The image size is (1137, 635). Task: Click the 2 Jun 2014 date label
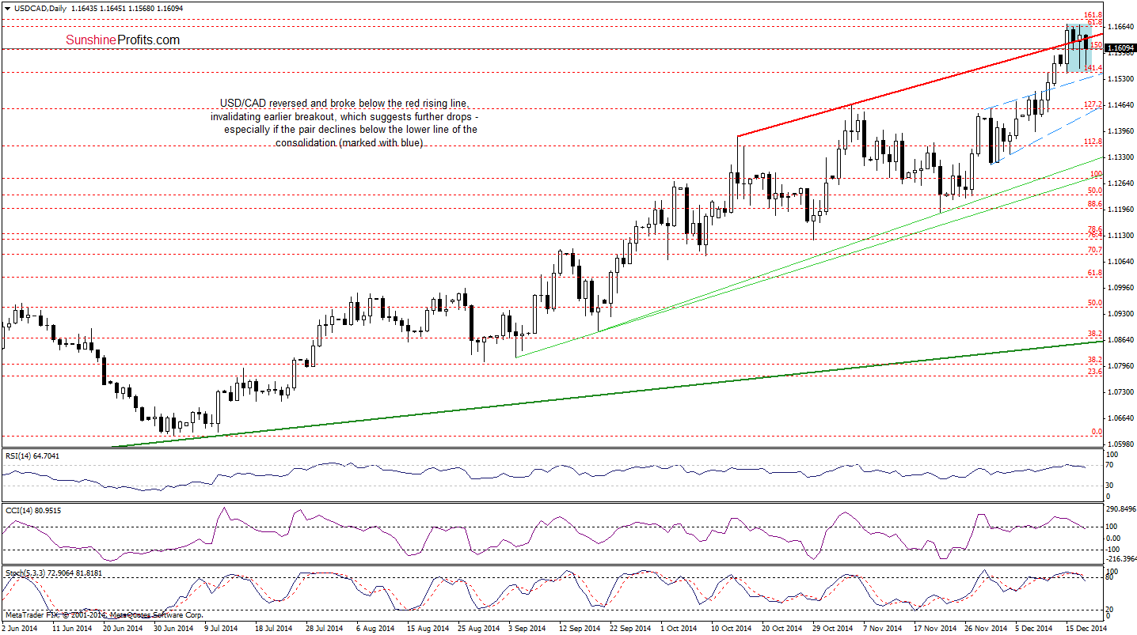pyautogui.click(x=20, y=628)
